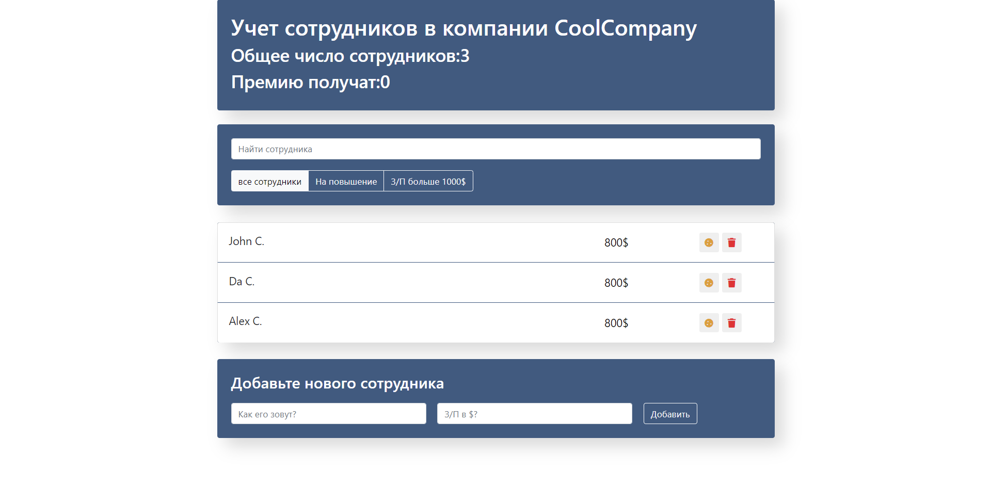
Task: Click the 'Добавить' button
Action: [670, 414]
